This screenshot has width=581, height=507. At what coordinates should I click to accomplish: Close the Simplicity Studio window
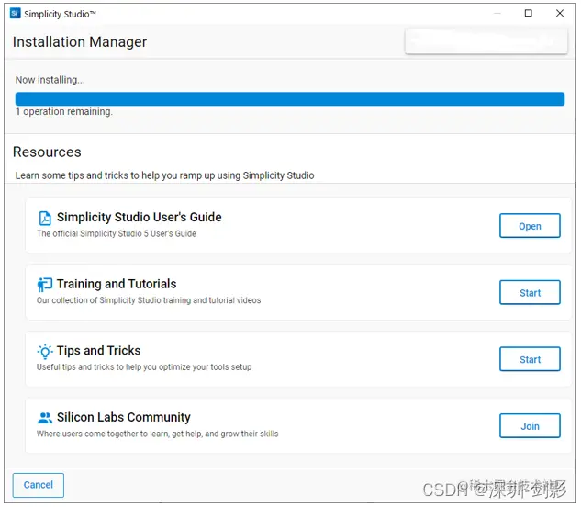(560, 14)
